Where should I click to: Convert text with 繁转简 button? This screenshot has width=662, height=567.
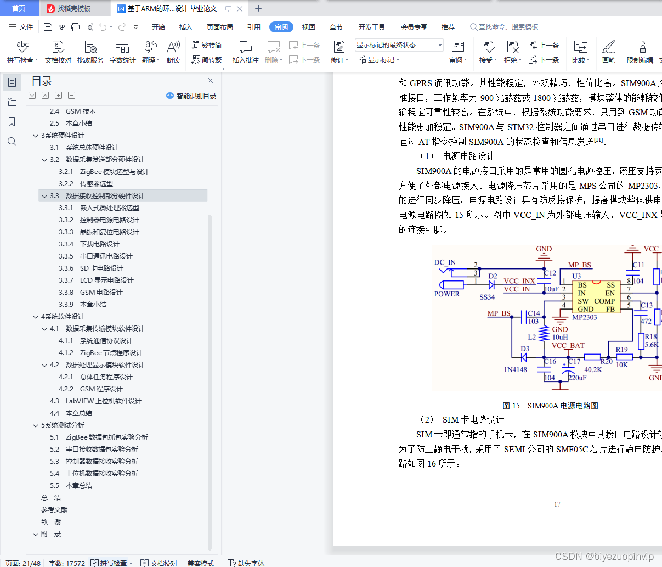(206, 46)
